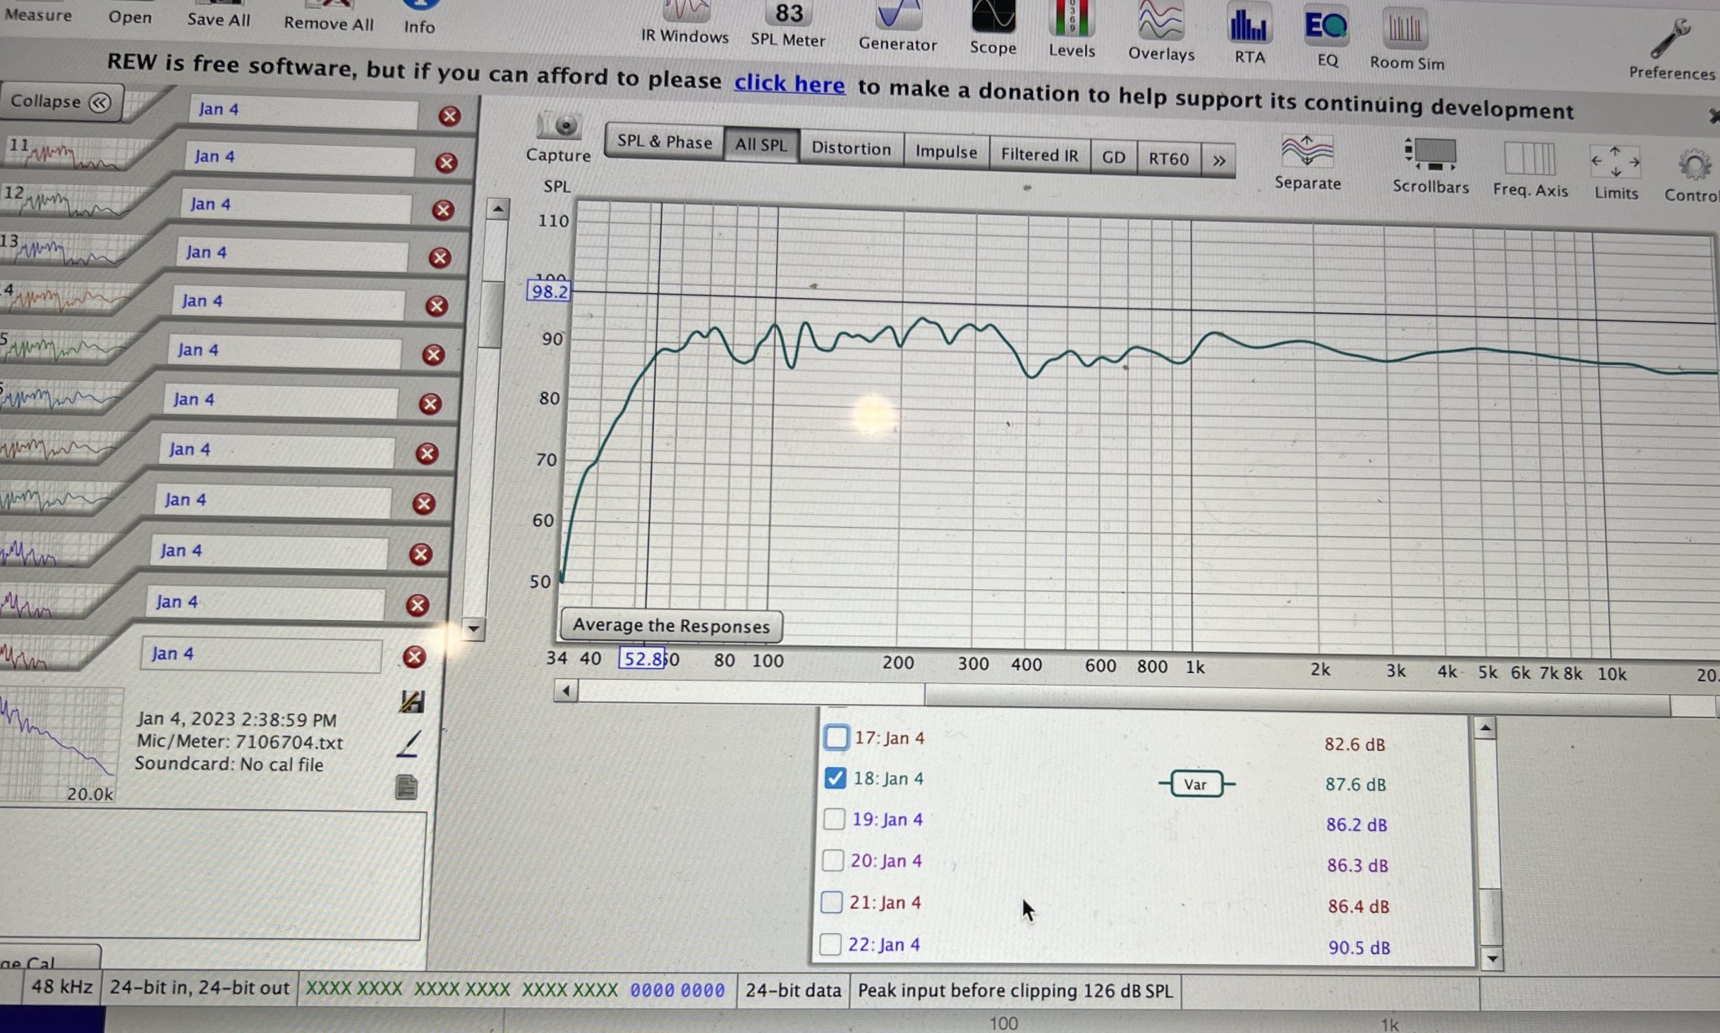Viewport: 1720px width, 1033px height.
Task: Open graph Controls gear
Action: [x=1692, y=176]
